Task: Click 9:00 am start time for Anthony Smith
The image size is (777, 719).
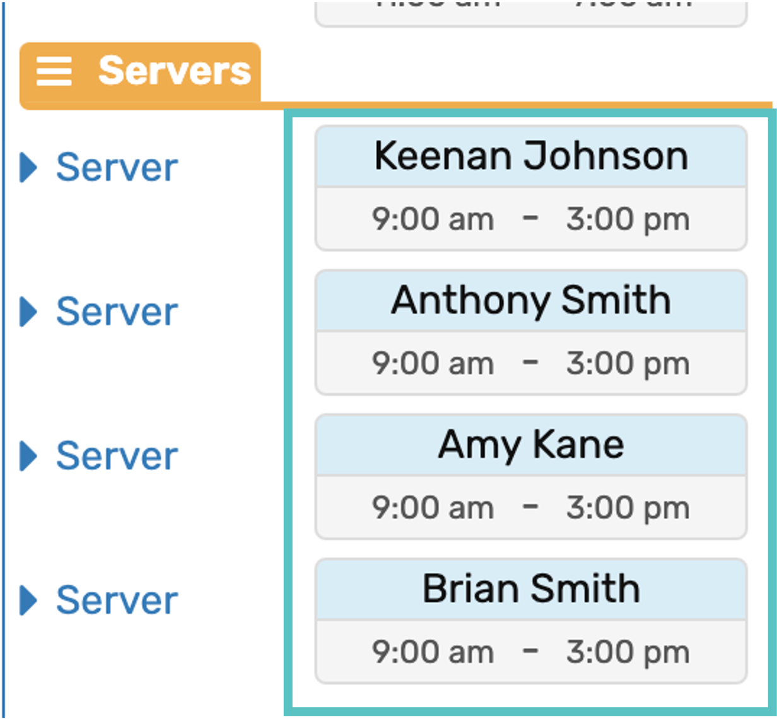Action: coord(433,364)
